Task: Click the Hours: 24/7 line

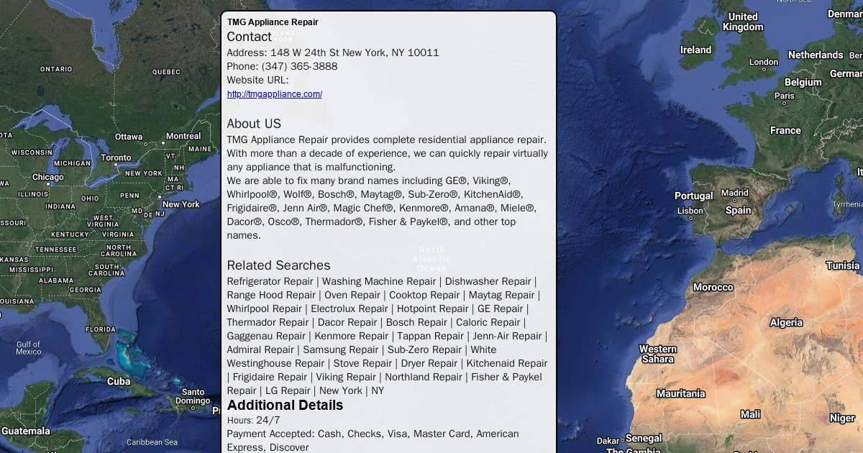Action: [x=253, y=420]
